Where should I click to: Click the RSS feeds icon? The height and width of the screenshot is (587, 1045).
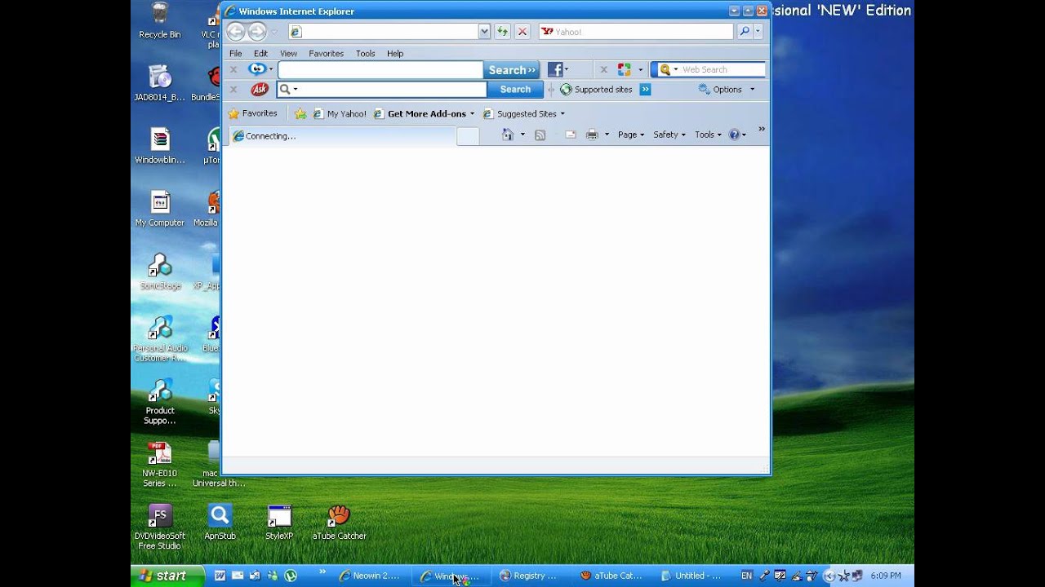(540, 135)
